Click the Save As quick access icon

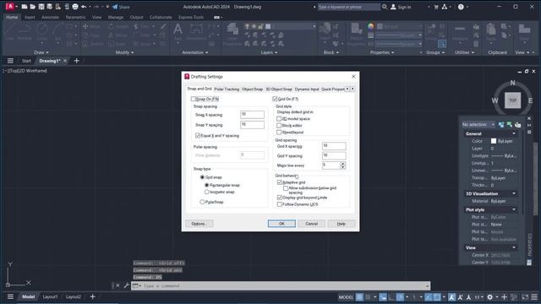(49, 7)
